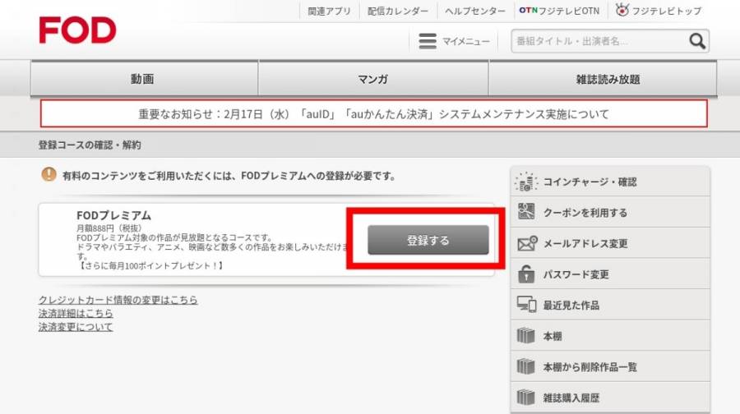The image size is (740, 414).
Task: Open 関連アプリ in top menu
Action: (x=330, y=11)
